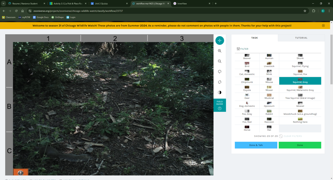Select the Task tab

[254, 38]
